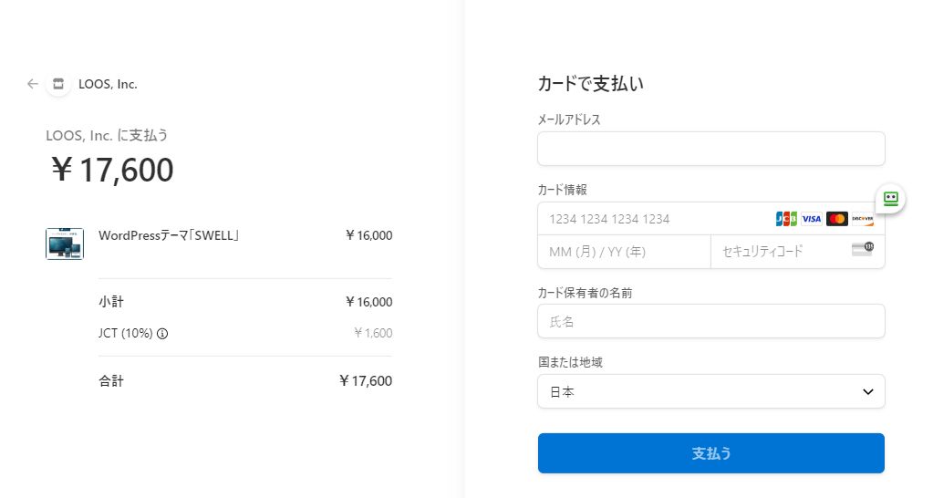Image resolution: width=933 pixels, height=498 pixels.
Task: Click the LOOS, Inc. merchant name link
Action: click(x=108, y=84)
